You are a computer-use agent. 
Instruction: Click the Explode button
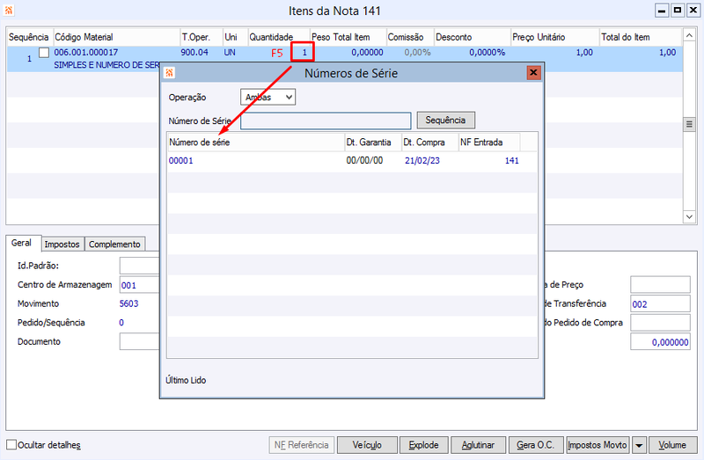pos(424,445)
